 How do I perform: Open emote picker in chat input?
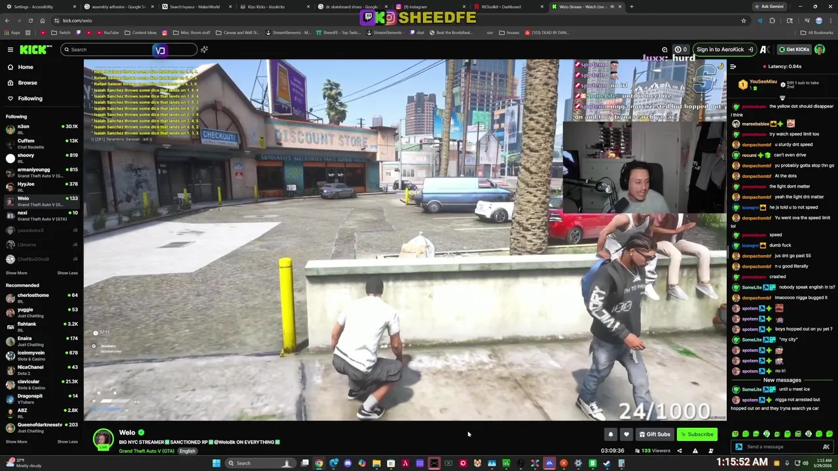[826, 447]
